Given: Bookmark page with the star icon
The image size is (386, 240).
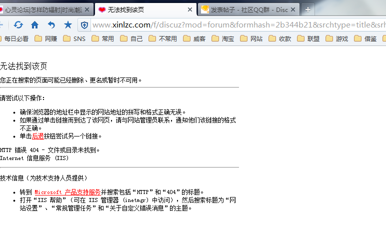Looking at the screenshot, I should pos(67,24).
